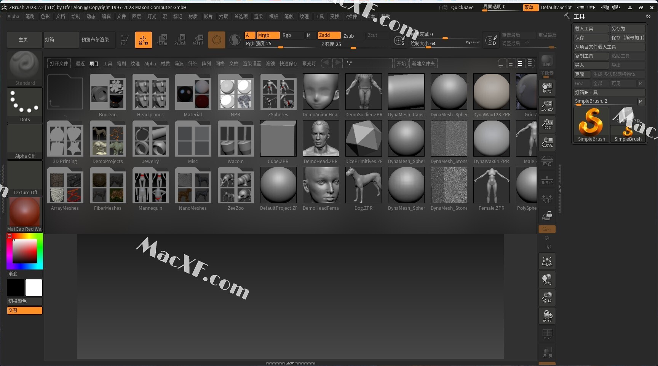The width and height of the screenshot is (658, 366).
Task: Click the BPR render icon
Action: 547,61
